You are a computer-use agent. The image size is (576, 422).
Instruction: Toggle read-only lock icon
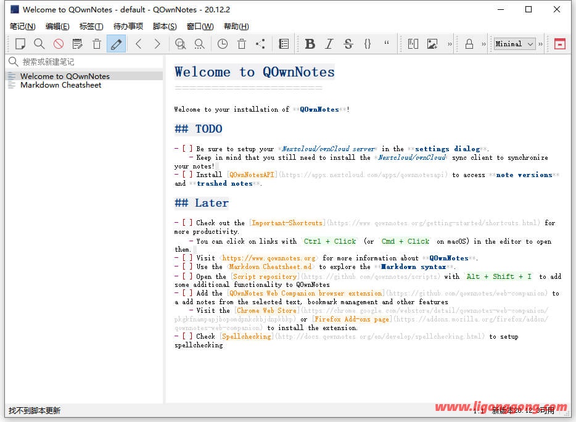click(x=469, y=44)
